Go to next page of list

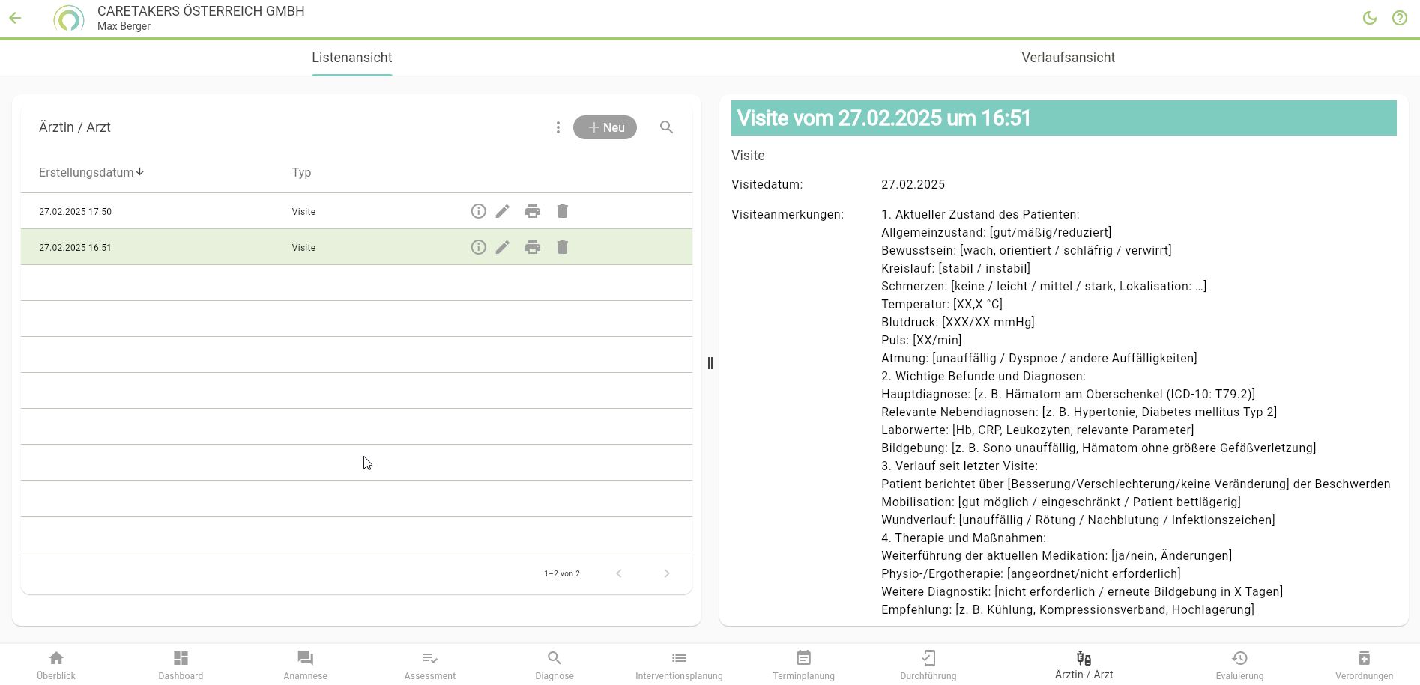pos(666,573)
